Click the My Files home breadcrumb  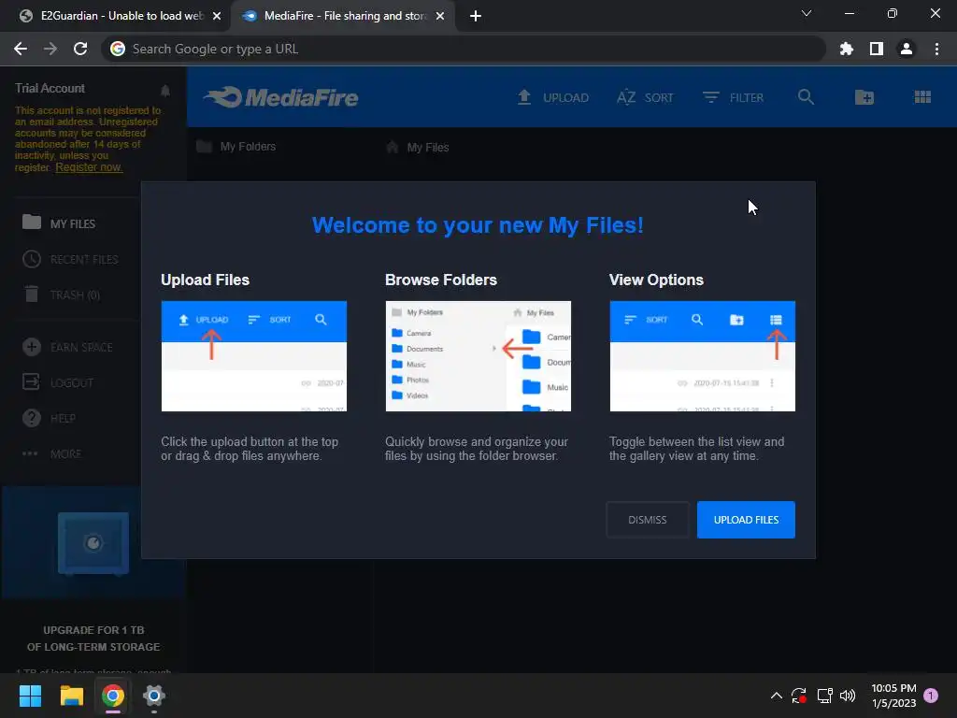418,147
